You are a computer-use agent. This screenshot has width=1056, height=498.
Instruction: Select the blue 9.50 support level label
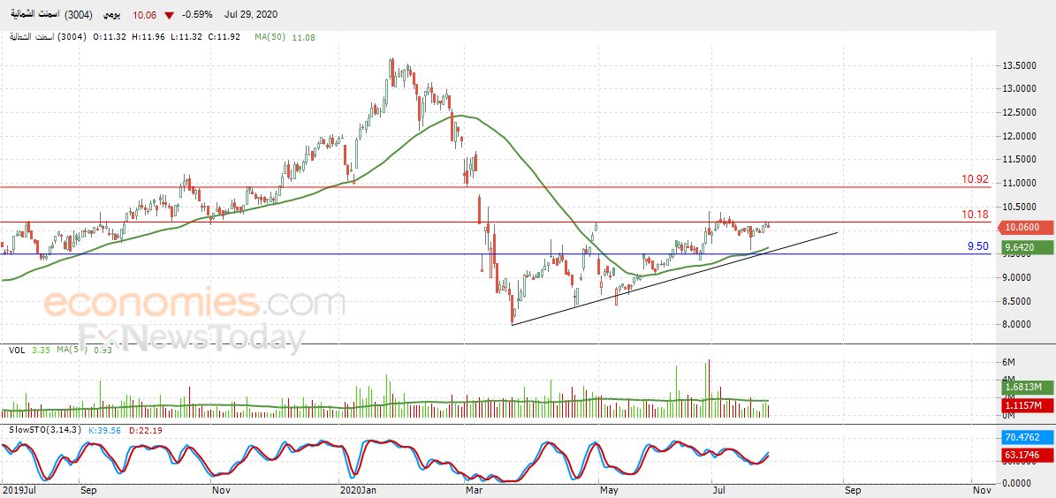click(978, 246)
